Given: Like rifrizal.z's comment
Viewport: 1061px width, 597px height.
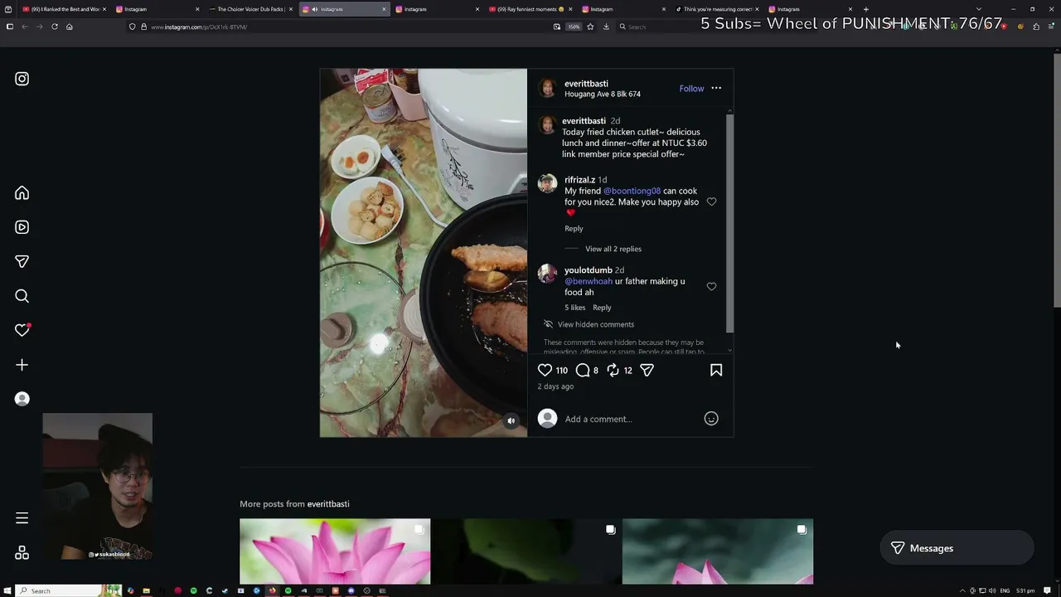Looking at the screenshot, I should pyautogui.click(x=711, y=202).
